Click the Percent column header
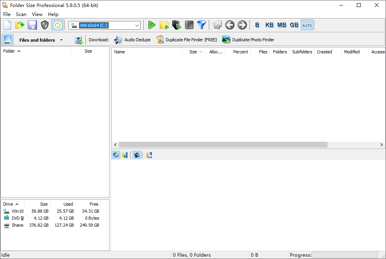The height and width of the screenshot is (259, 386). (238, 52)
